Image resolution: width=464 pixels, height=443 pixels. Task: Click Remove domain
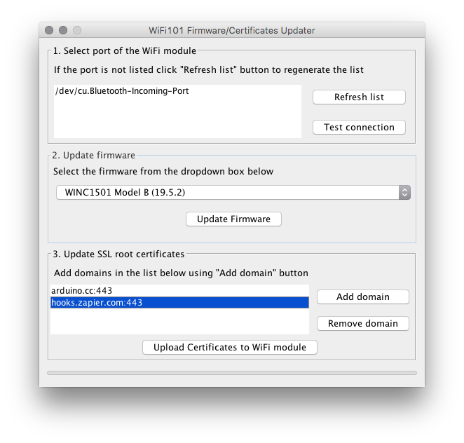coord(362,323)
